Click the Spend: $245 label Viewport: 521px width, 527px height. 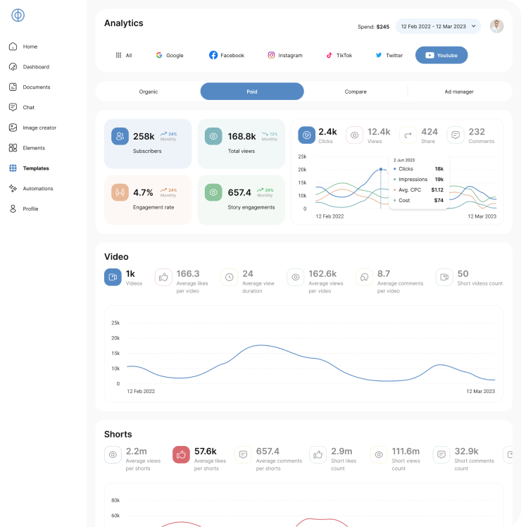374,27
